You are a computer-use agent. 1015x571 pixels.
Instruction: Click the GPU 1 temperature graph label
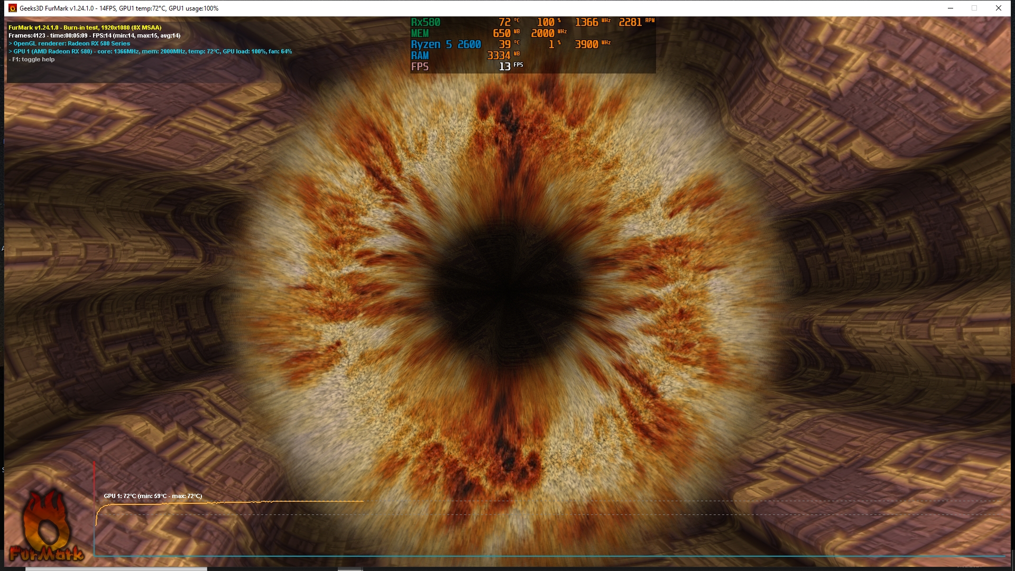pyautogui.click(x=153, y=496)
